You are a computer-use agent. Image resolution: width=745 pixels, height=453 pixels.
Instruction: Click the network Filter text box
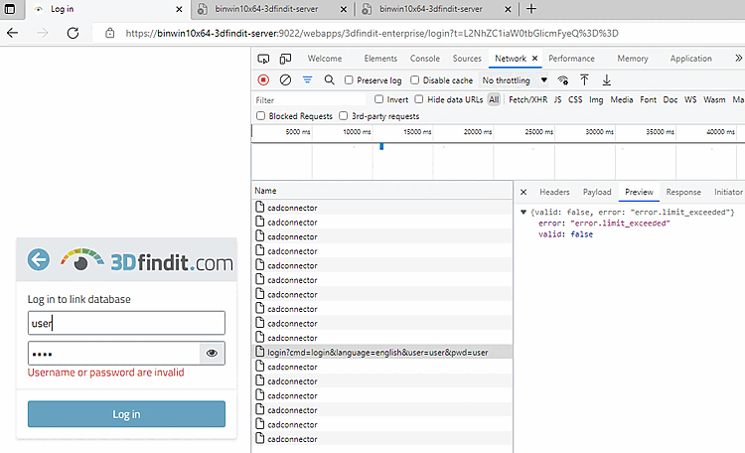pos(310,99)
